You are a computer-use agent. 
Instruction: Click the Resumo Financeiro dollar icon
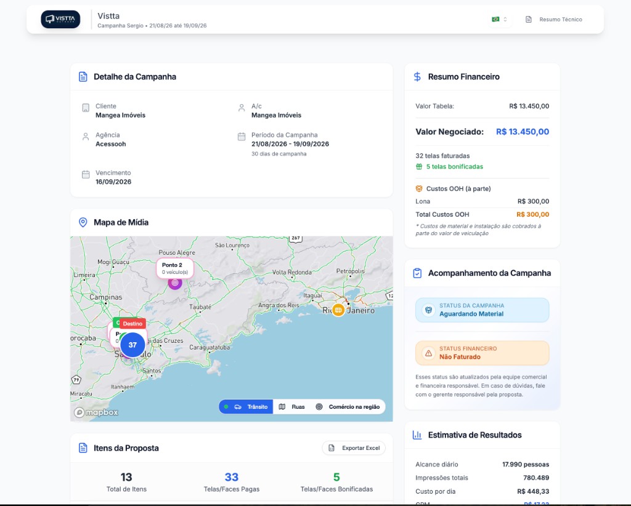pyautogui.click(x=417, y=77)
